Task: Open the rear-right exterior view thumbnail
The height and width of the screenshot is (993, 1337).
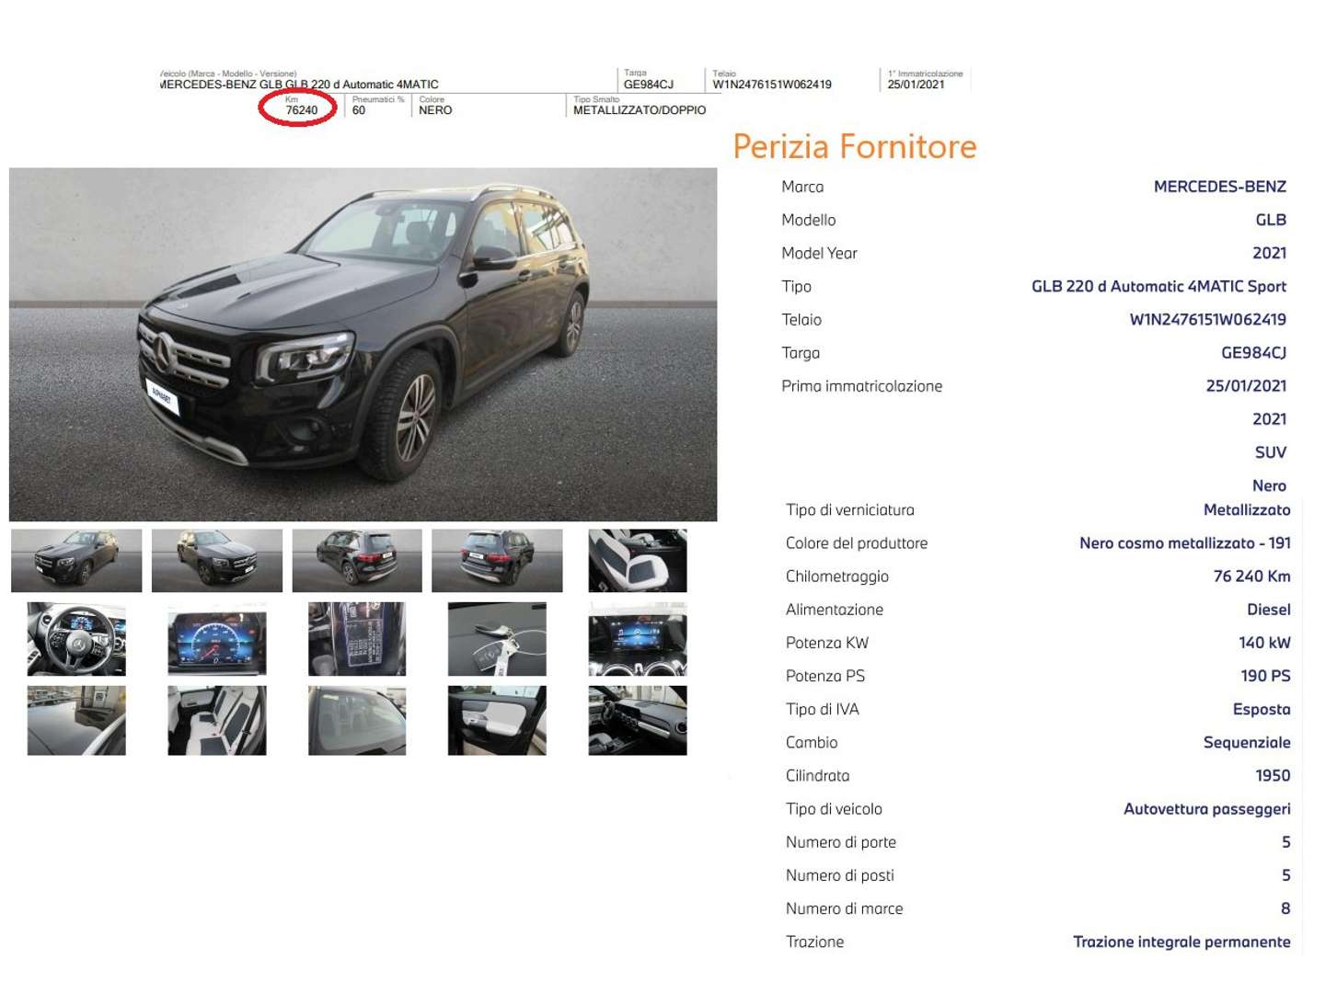Action: pos(497,560)
